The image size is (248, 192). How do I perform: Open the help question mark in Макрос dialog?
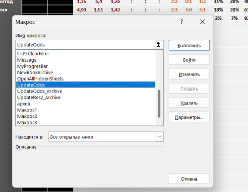click(x=182, y=22)
